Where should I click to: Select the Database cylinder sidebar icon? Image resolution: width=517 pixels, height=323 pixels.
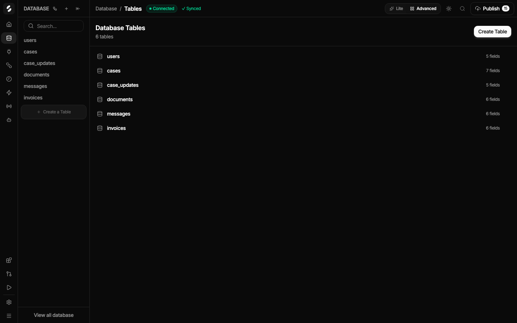(9, 38)
